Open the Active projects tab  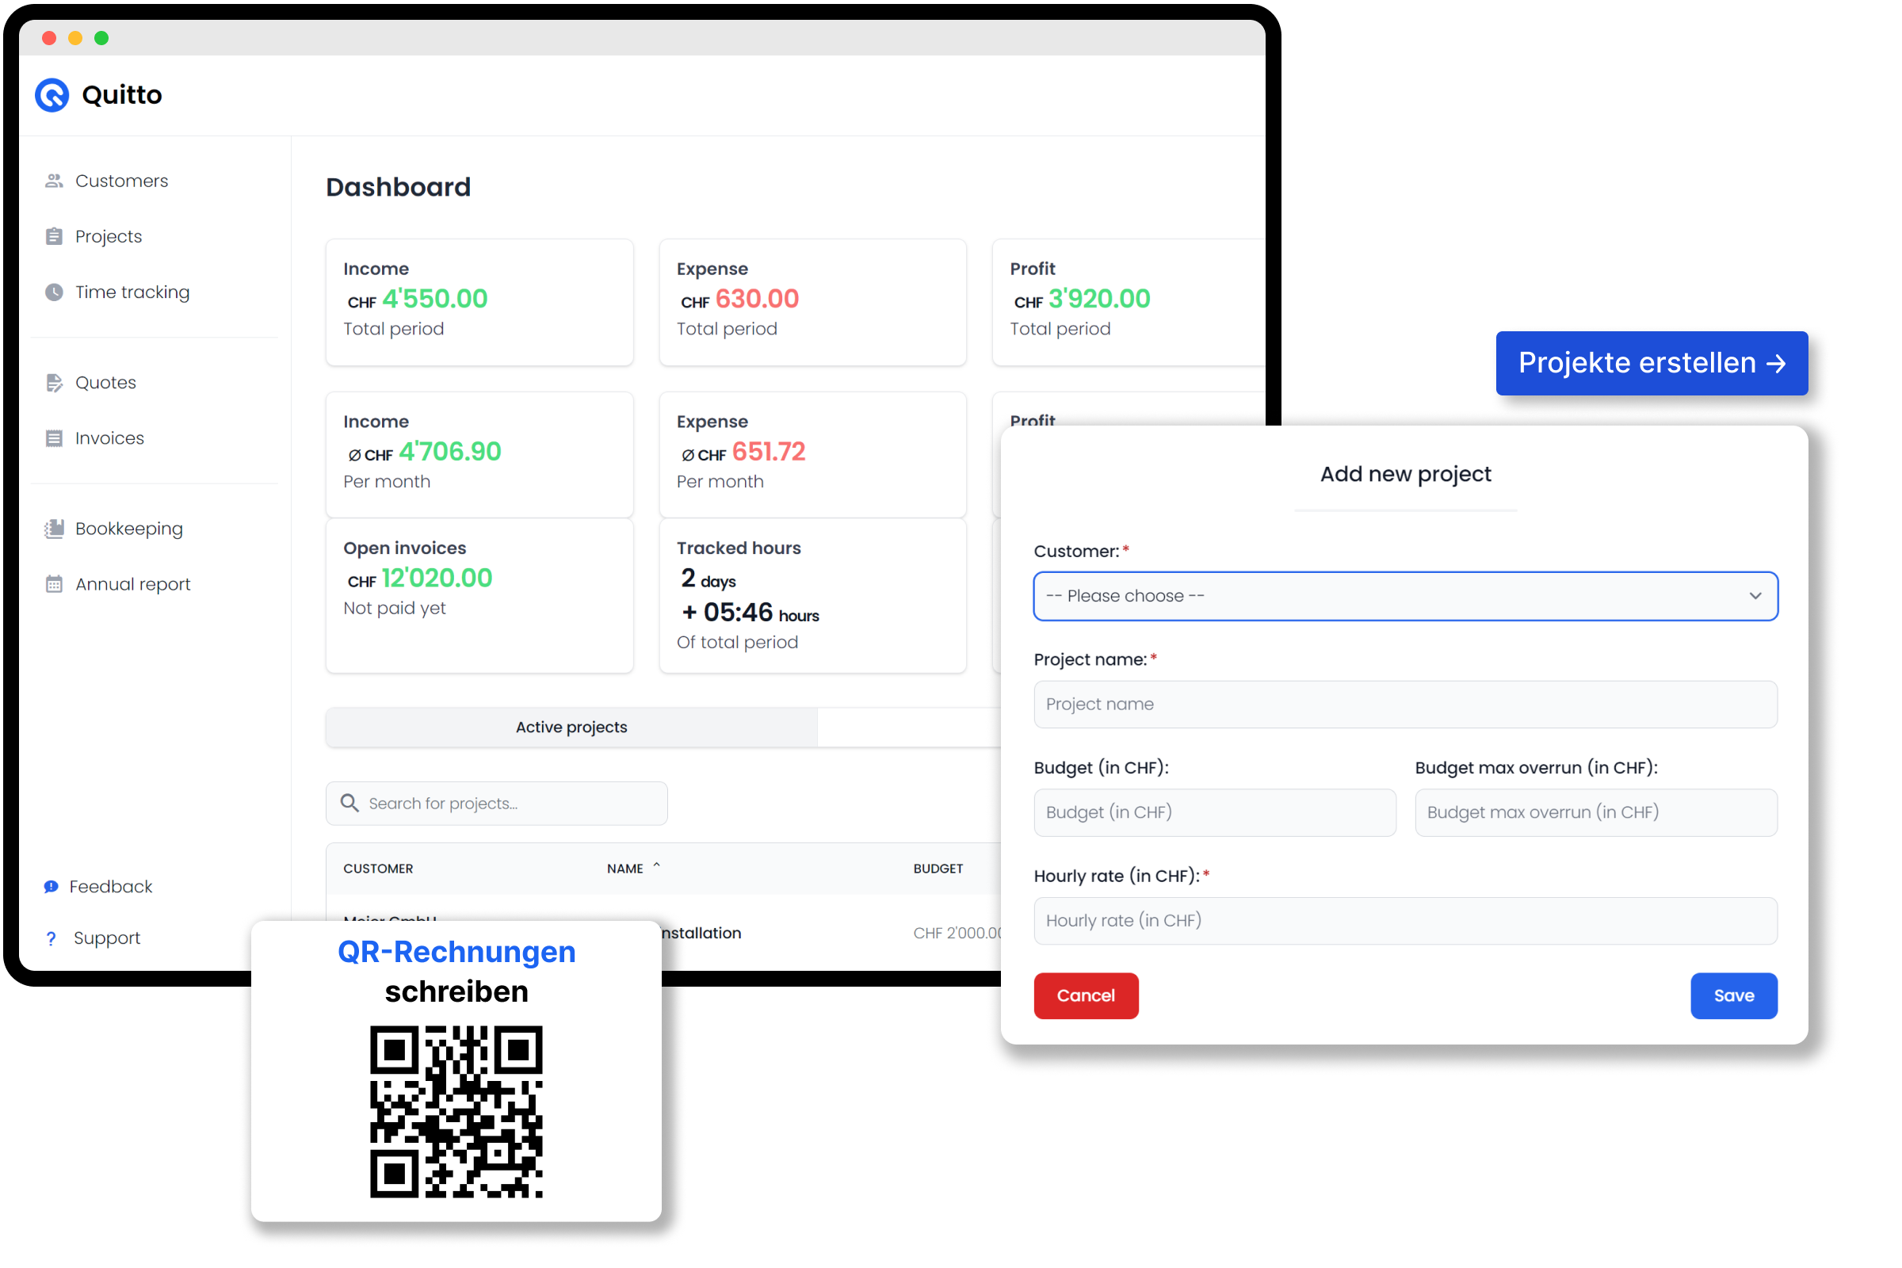click(x=571, y=728)
